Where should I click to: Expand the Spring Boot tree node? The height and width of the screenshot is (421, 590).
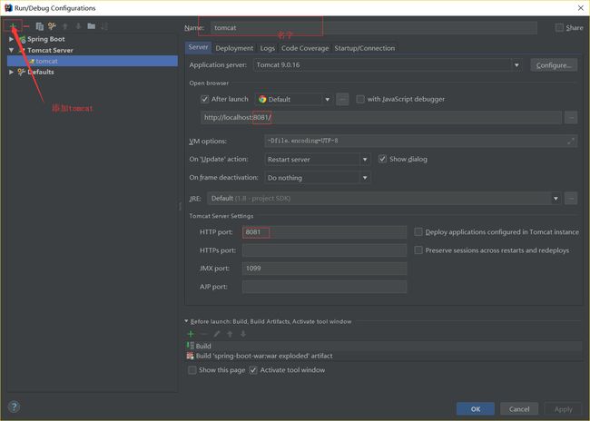click(x=11, y=39)
